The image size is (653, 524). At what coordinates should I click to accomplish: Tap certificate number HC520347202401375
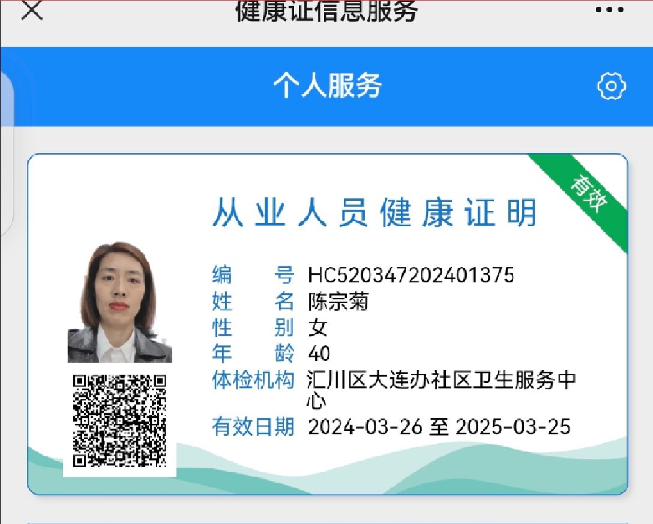tap(411, 275)
